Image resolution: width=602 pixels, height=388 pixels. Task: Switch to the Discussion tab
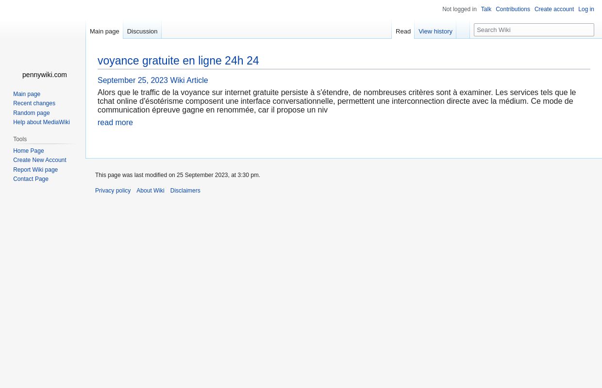coord(142,31)
